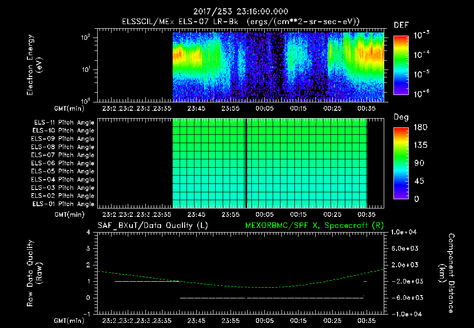474x328 pixels.
Task: Select the ELS-05 Pitch Angle row label
Action: tap(63, 171)
